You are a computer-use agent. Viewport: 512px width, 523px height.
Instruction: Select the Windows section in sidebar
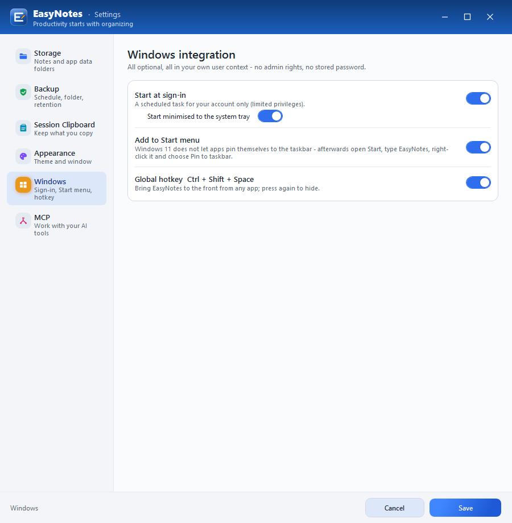tap(56, 189)
